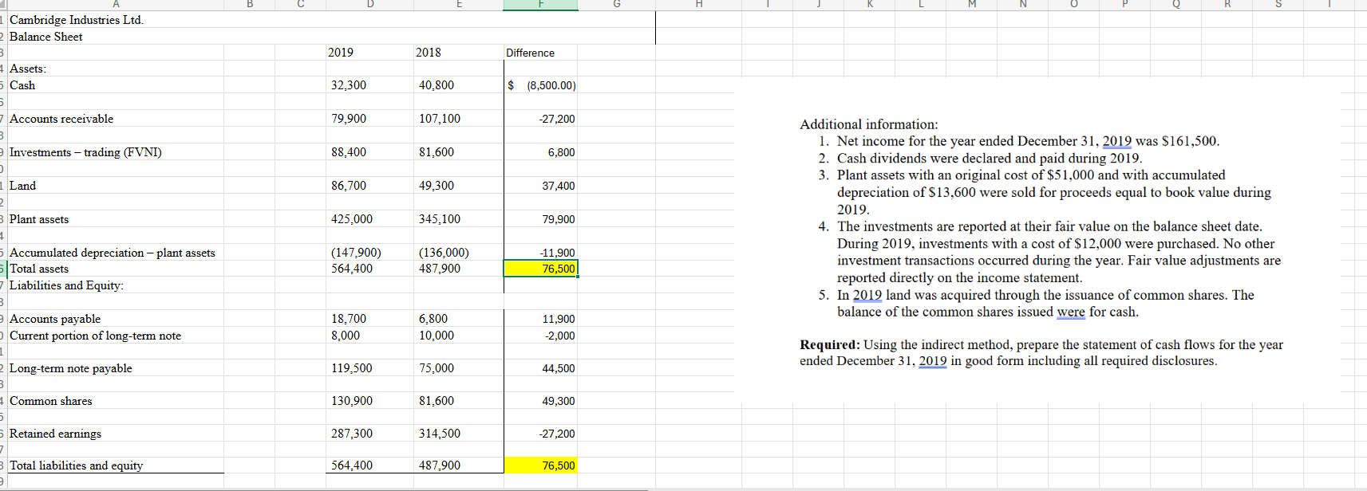This screenshot has height=491, width=1367.
Task: Select Cash 2018 value 40,800
Action: tap(437, 85)
